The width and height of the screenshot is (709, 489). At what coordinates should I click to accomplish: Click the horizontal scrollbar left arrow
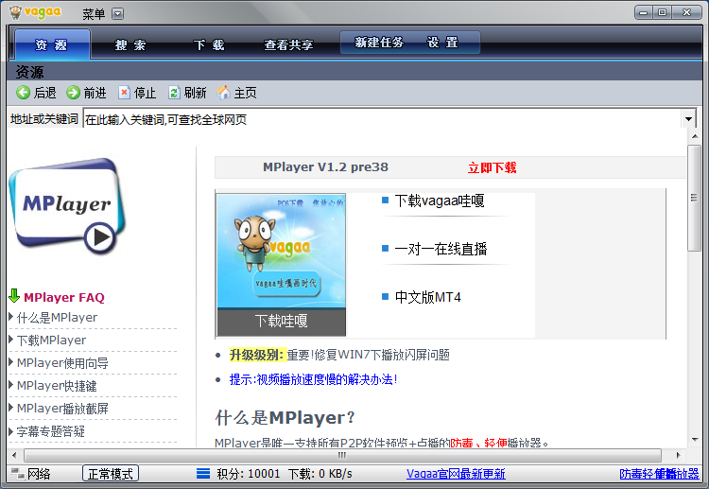click(x=14, y=455)
